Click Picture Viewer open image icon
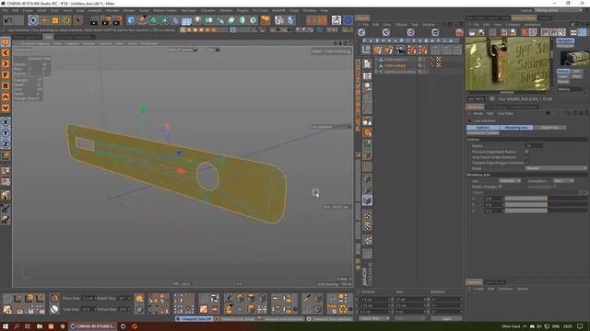 click(x=472, y=33)
